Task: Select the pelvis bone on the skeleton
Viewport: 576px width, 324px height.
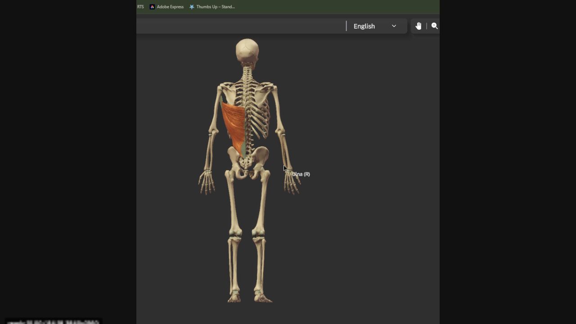Action: pyautogui.click(x=247, y=162)
